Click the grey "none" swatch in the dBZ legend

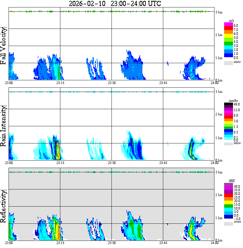coord(228,224)
